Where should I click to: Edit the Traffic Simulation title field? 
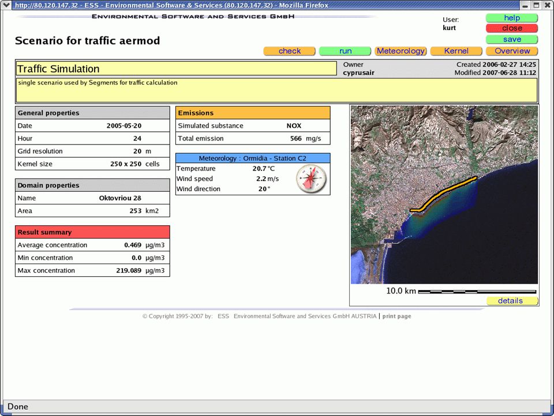point(177,69)
